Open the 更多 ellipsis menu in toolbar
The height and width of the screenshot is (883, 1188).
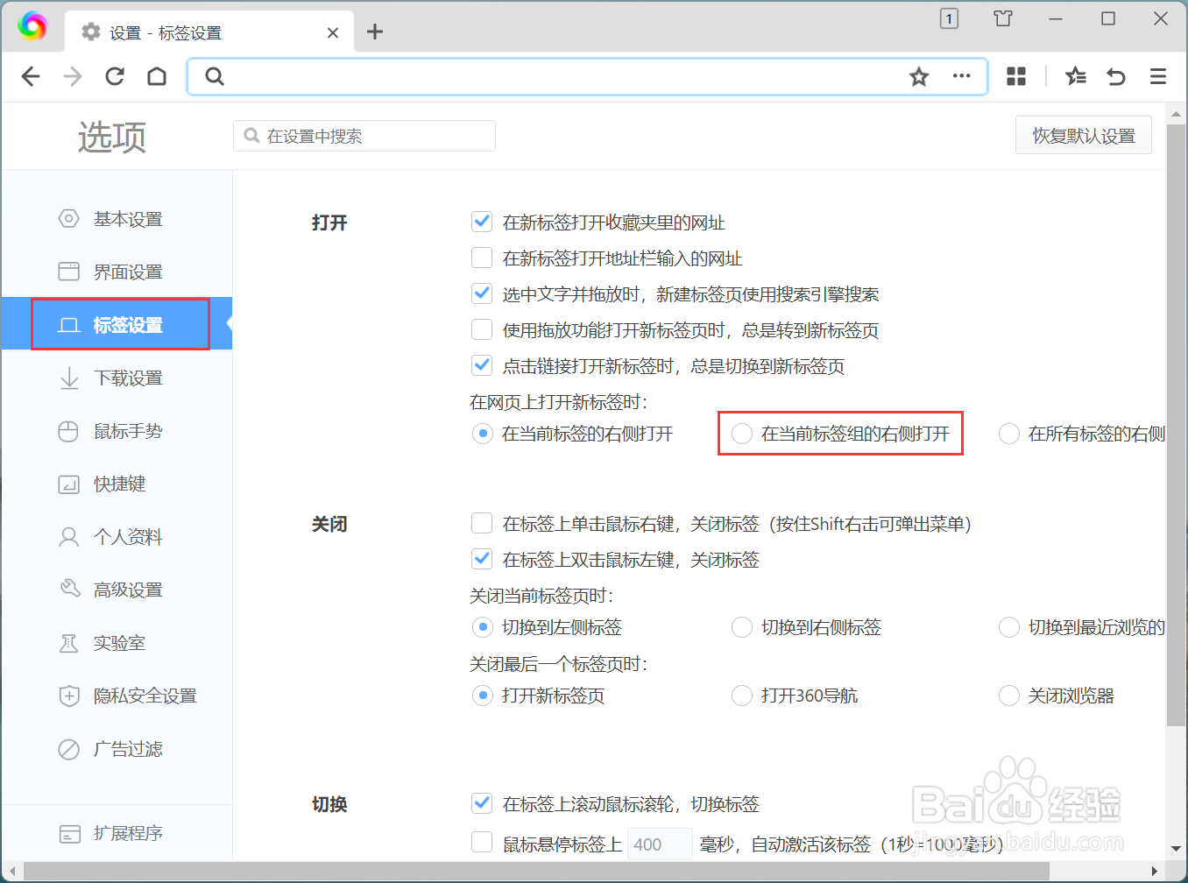click(961, 76)
